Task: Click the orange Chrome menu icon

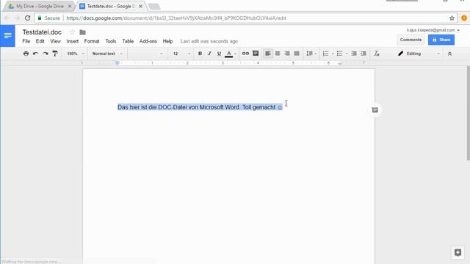Action: point(464,18)
